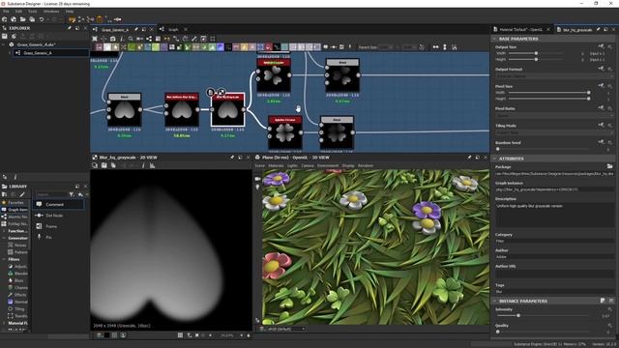This screenshot has width=619, height=348.
Task: Pin the 2D view panel
Action: point(232,157)
